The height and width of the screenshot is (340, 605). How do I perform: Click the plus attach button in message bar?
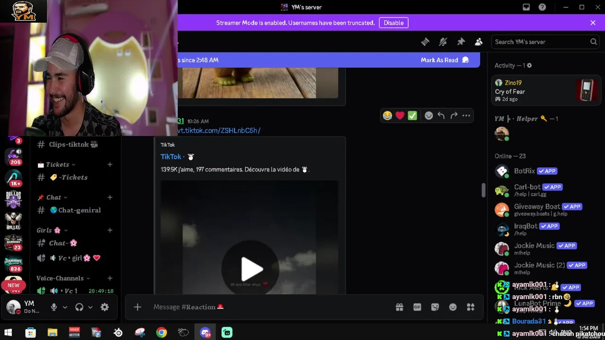click(x=137, y=307)
